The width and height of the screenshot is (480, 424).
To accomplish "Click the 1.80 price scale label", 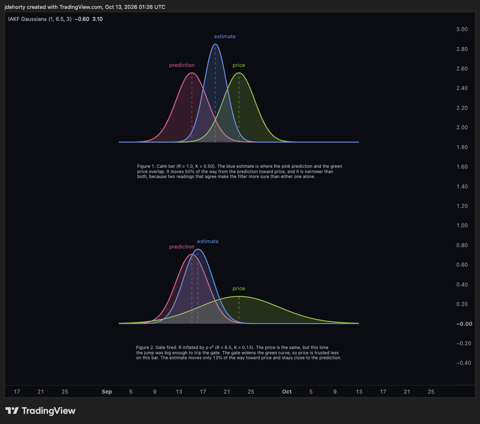I will tap(462, 147).
